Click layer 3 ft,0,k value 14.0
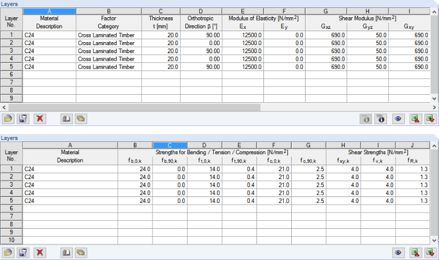The image size is (439, 260). click(x=204, y=185)
